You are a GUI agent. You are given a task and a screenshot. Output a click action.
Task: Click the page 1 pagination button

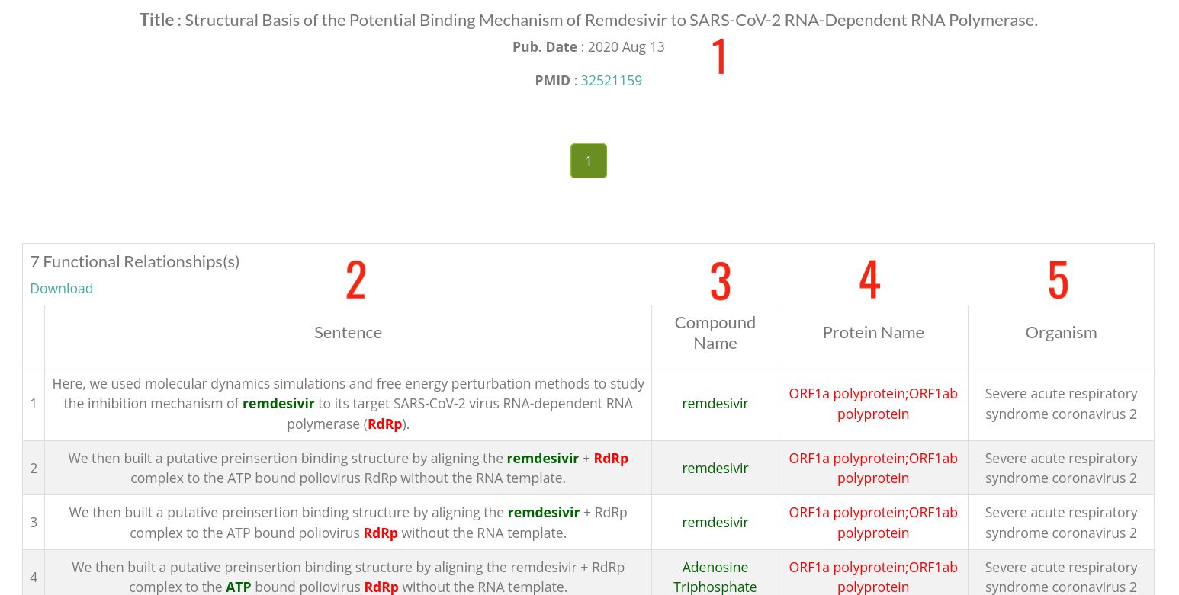tap(589, 161)
